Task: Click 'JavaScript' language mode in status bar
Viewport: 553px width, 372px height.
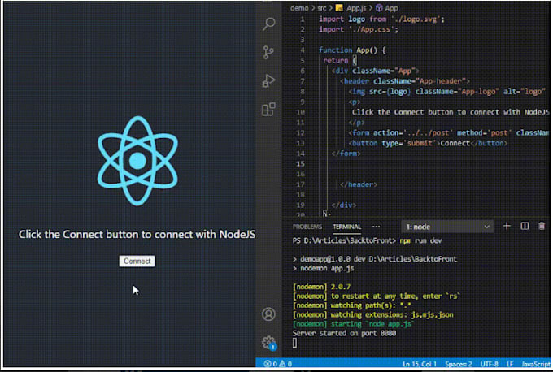Action: tap(535, 364)
